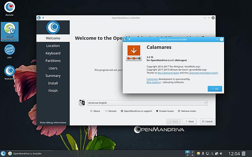Open the volume control tray icon
The height and width of the screenshot is (157, 252).
click(x=221, y=153)
